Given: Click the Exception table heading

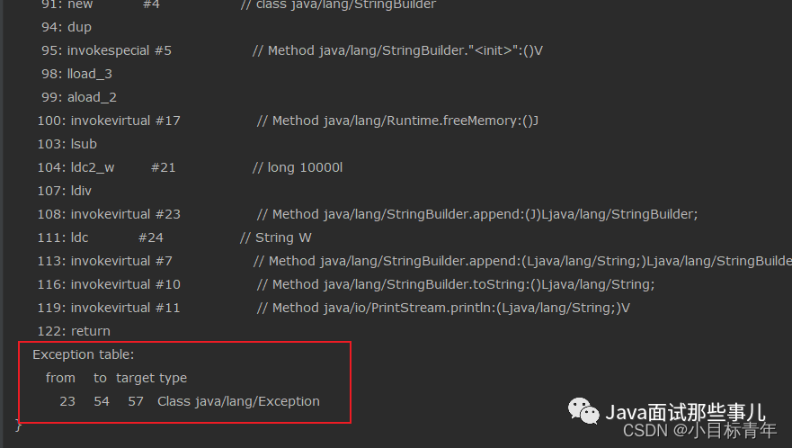Looking at the screenshot, I should (84, 354).
